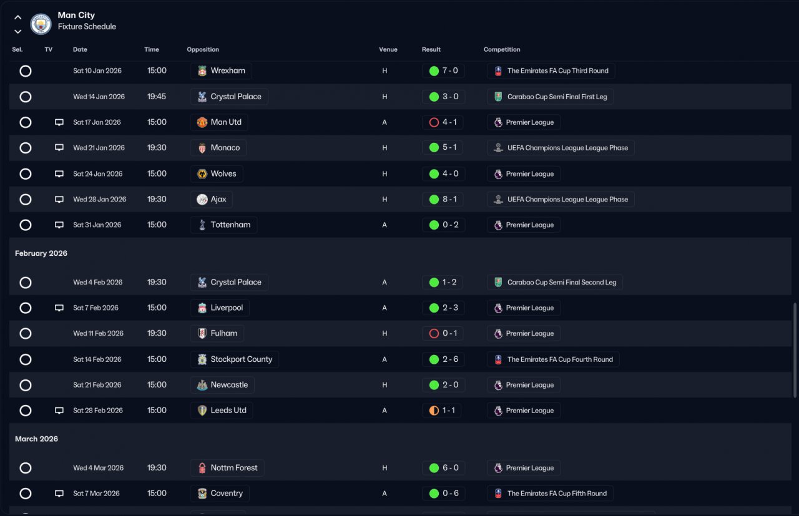Click TV icon for Leeds Utd match

(59, 411)
